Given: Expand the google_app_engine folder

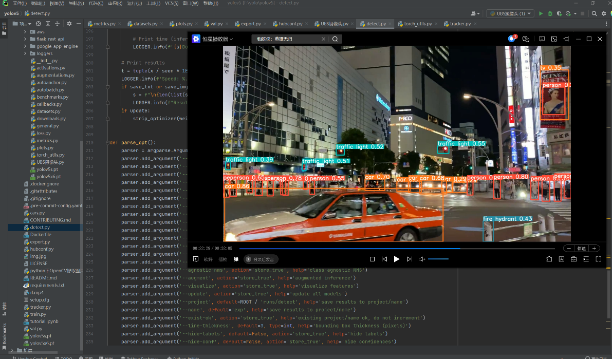Looking at the screenshot, I should pos(25,46).
